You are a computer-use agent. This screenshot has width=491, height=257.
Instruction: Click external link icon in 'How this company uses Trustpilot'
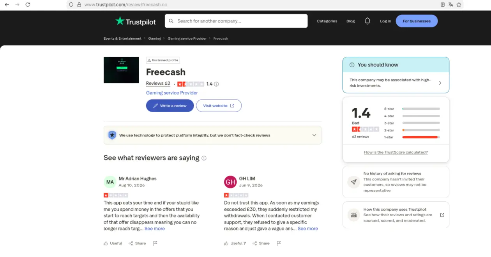[x=442, y=215]
